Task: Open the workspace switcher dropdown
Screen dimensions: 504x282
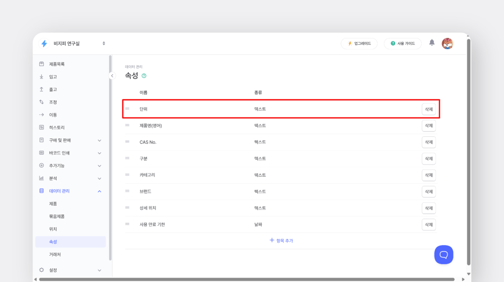Action: tap(103, 43)
